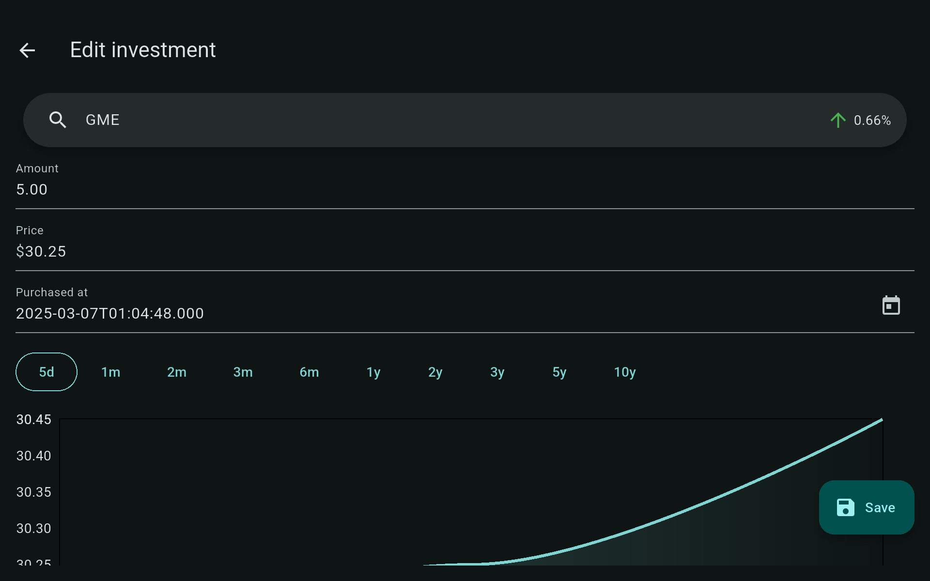Select the 2y chart period

[435, 372]
